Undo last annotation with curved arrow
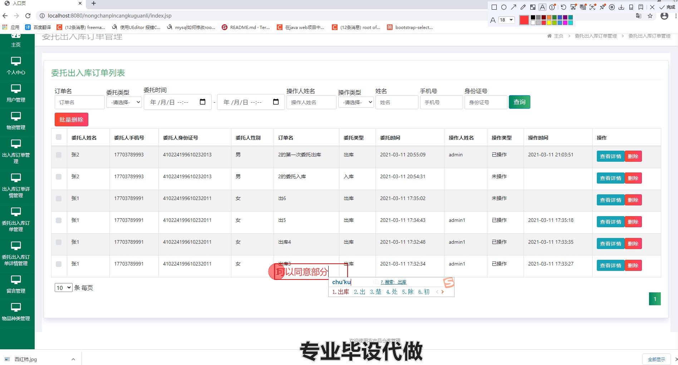The height and width of the screenshot is (365, 678). [x=564, y=7]
